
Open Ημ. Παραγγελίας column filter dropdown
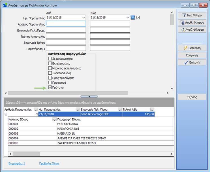78,110
